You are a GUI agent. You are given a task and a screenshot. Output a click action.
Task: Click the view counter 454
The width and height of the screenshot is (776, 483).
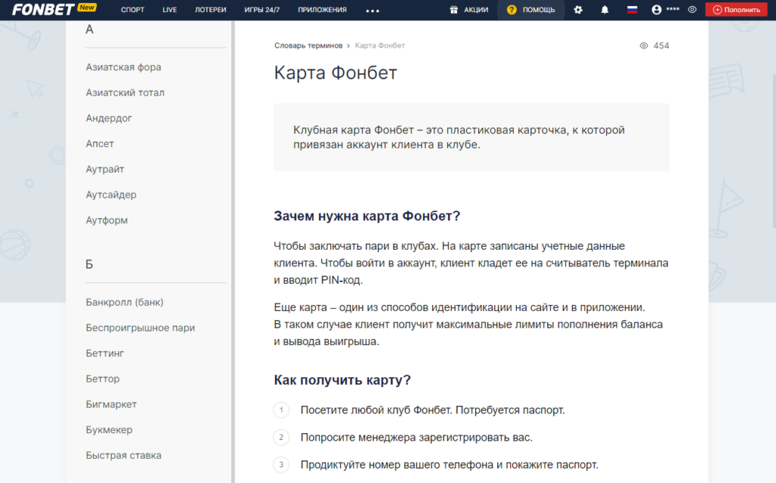(661, 45)
